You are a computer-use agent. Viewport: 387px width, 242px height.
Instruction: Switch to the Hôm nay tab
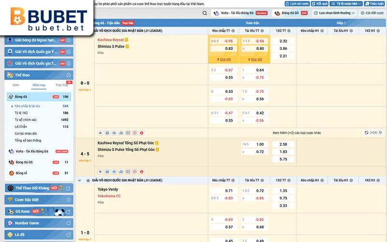(39, 85)
